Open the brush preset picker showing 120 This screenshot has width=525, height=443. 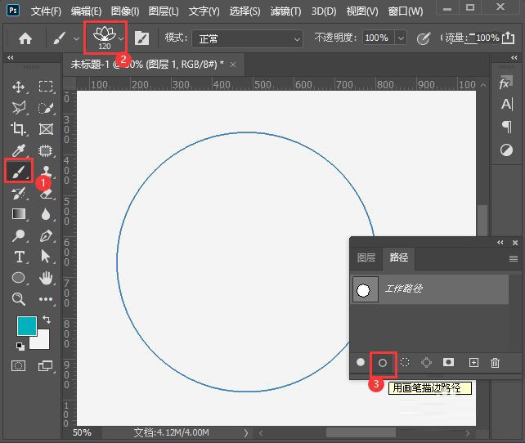tap(105, 38)
